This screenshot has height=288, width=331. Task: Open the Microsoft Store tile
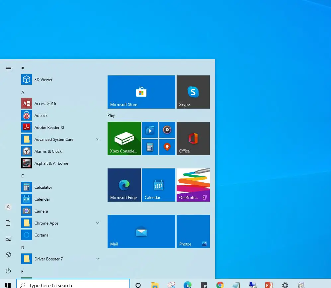tap(141, 92)
